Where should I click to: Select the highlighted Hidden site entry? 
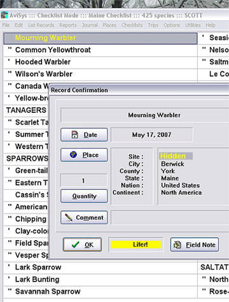(176, 156)
